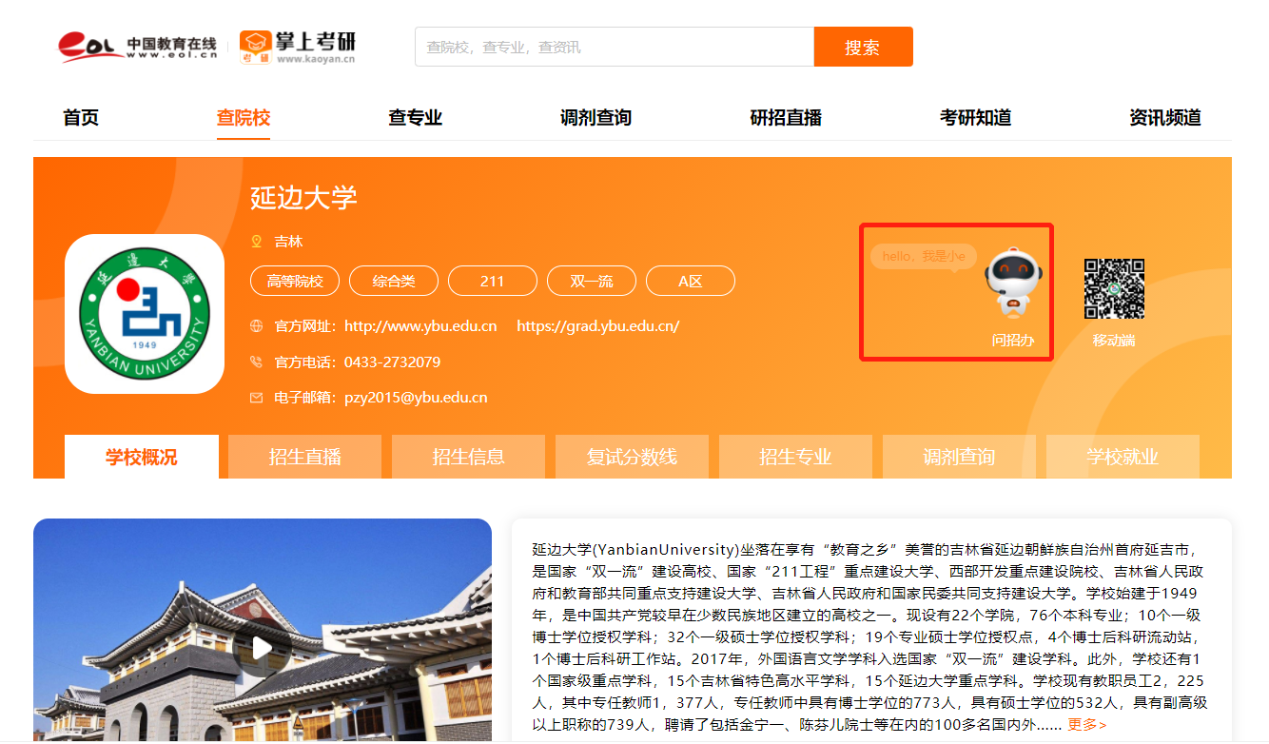Switch to the 调剂查询 school tab
This screenshot has width=1269, height=744.
(x=960, y=457)
